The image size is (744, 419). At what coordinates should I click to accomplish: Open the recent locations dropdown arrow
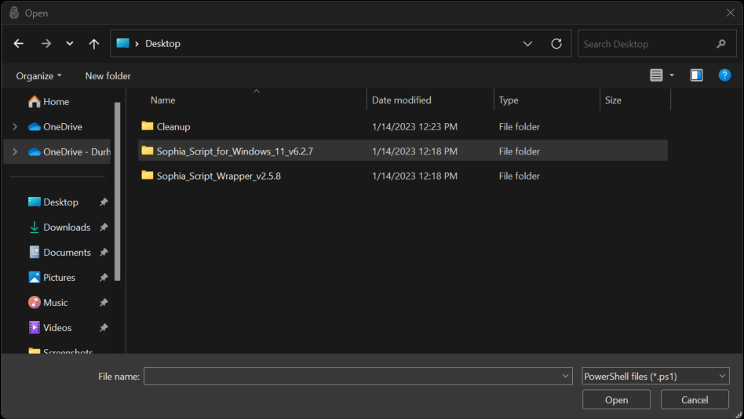[x=70, y=44]
